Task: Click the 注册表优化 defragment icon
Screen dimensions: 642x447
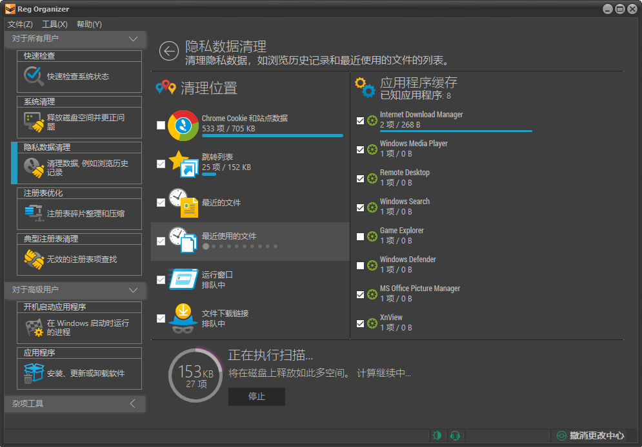Action: click(34, 213)
